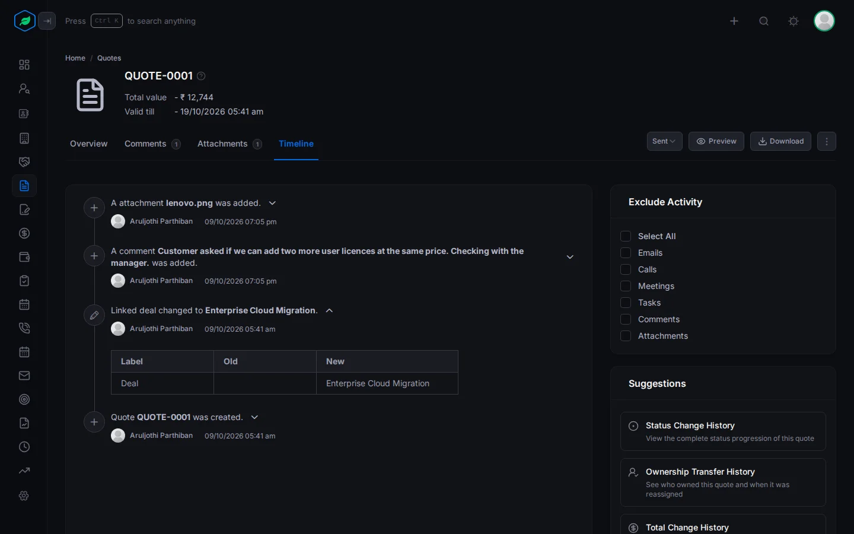Open the Status Change History suggestion
This screenshot has height=534, width=854.
(x=723, y=431)
